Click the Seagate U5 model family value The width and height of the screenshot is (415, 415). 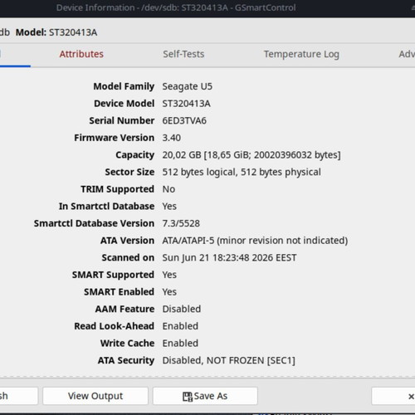tap(188, 86)
